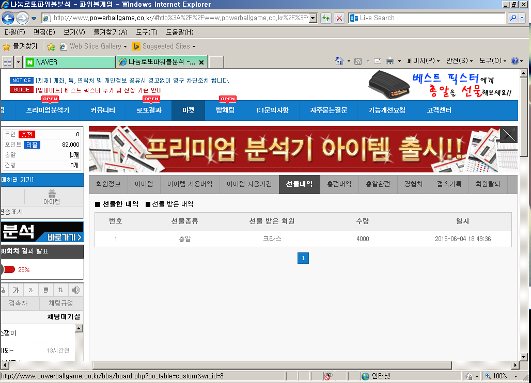Open Web Slice Gallery link
The image size is (531, 383).
(x=93, y=46)
